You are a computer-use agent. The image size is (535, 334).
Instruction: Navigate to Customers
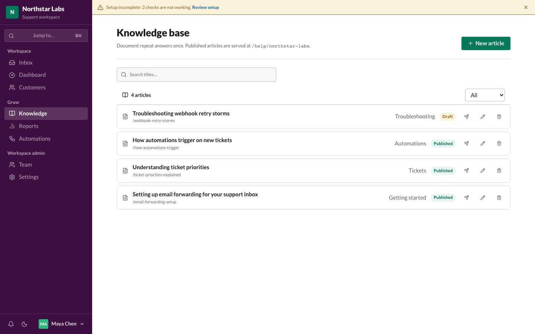point(46,88)
